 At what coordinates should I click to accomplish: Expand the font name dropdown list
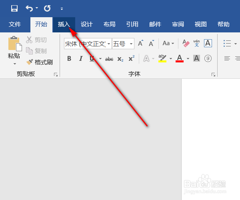coord(109,44)
